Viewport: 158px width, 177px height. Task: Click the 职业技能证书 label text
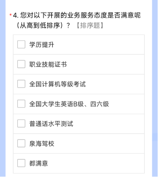click(48, 64)
